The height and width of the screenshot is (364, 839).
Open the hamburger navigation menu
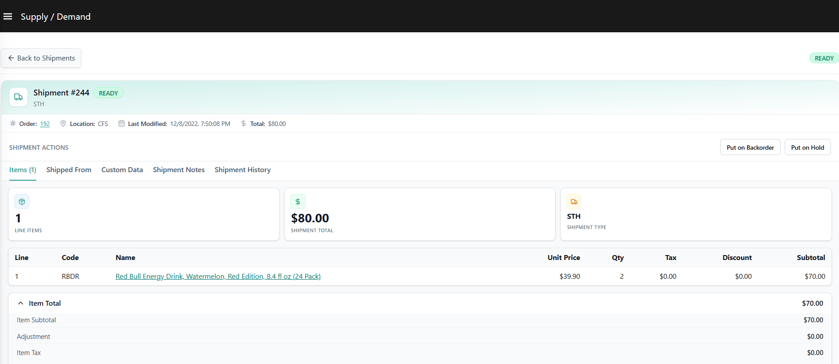(8, 17)
